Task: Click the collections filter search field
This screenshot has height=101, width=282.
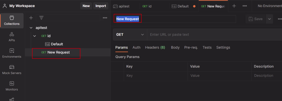Action: click(x=68, y=18)
